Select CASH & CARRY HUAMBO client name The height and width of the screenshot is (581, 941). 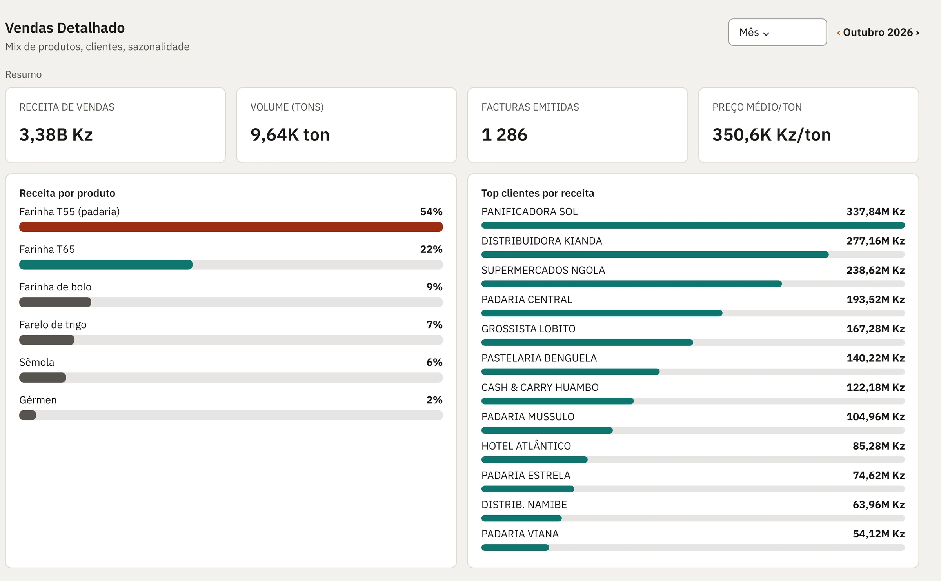(x=540, y=387)
